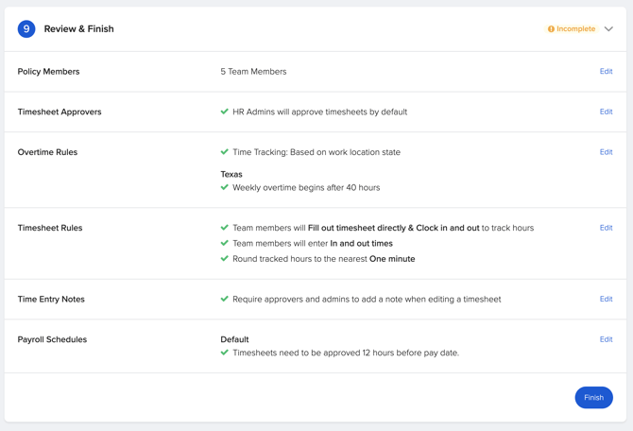
Task: Click the checkmark beside Require approvers note
Action: 225,299
